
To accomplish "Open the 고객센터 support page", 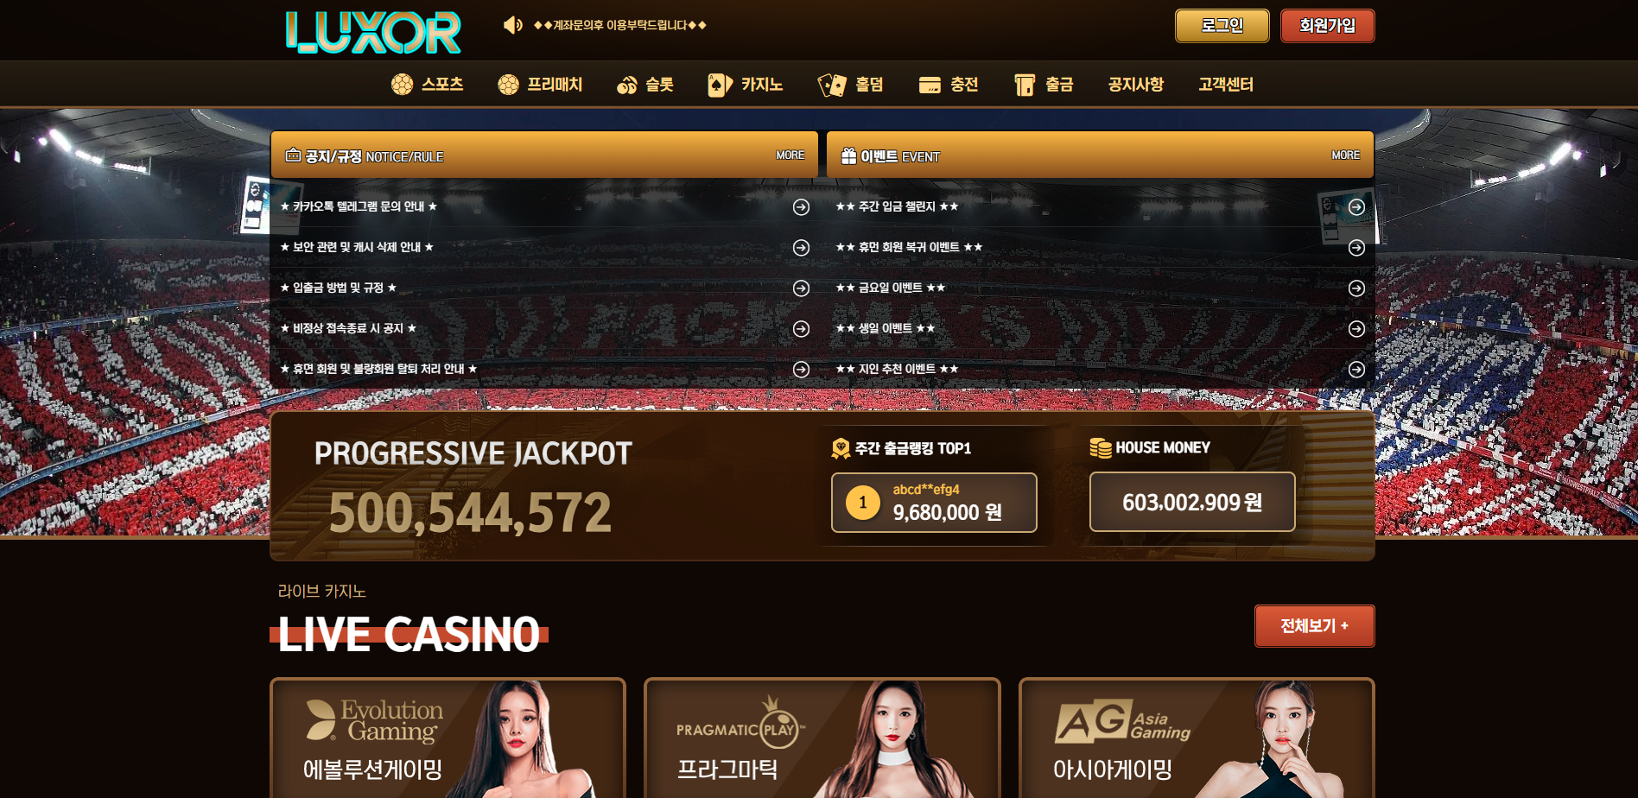I will point(1225,85).
